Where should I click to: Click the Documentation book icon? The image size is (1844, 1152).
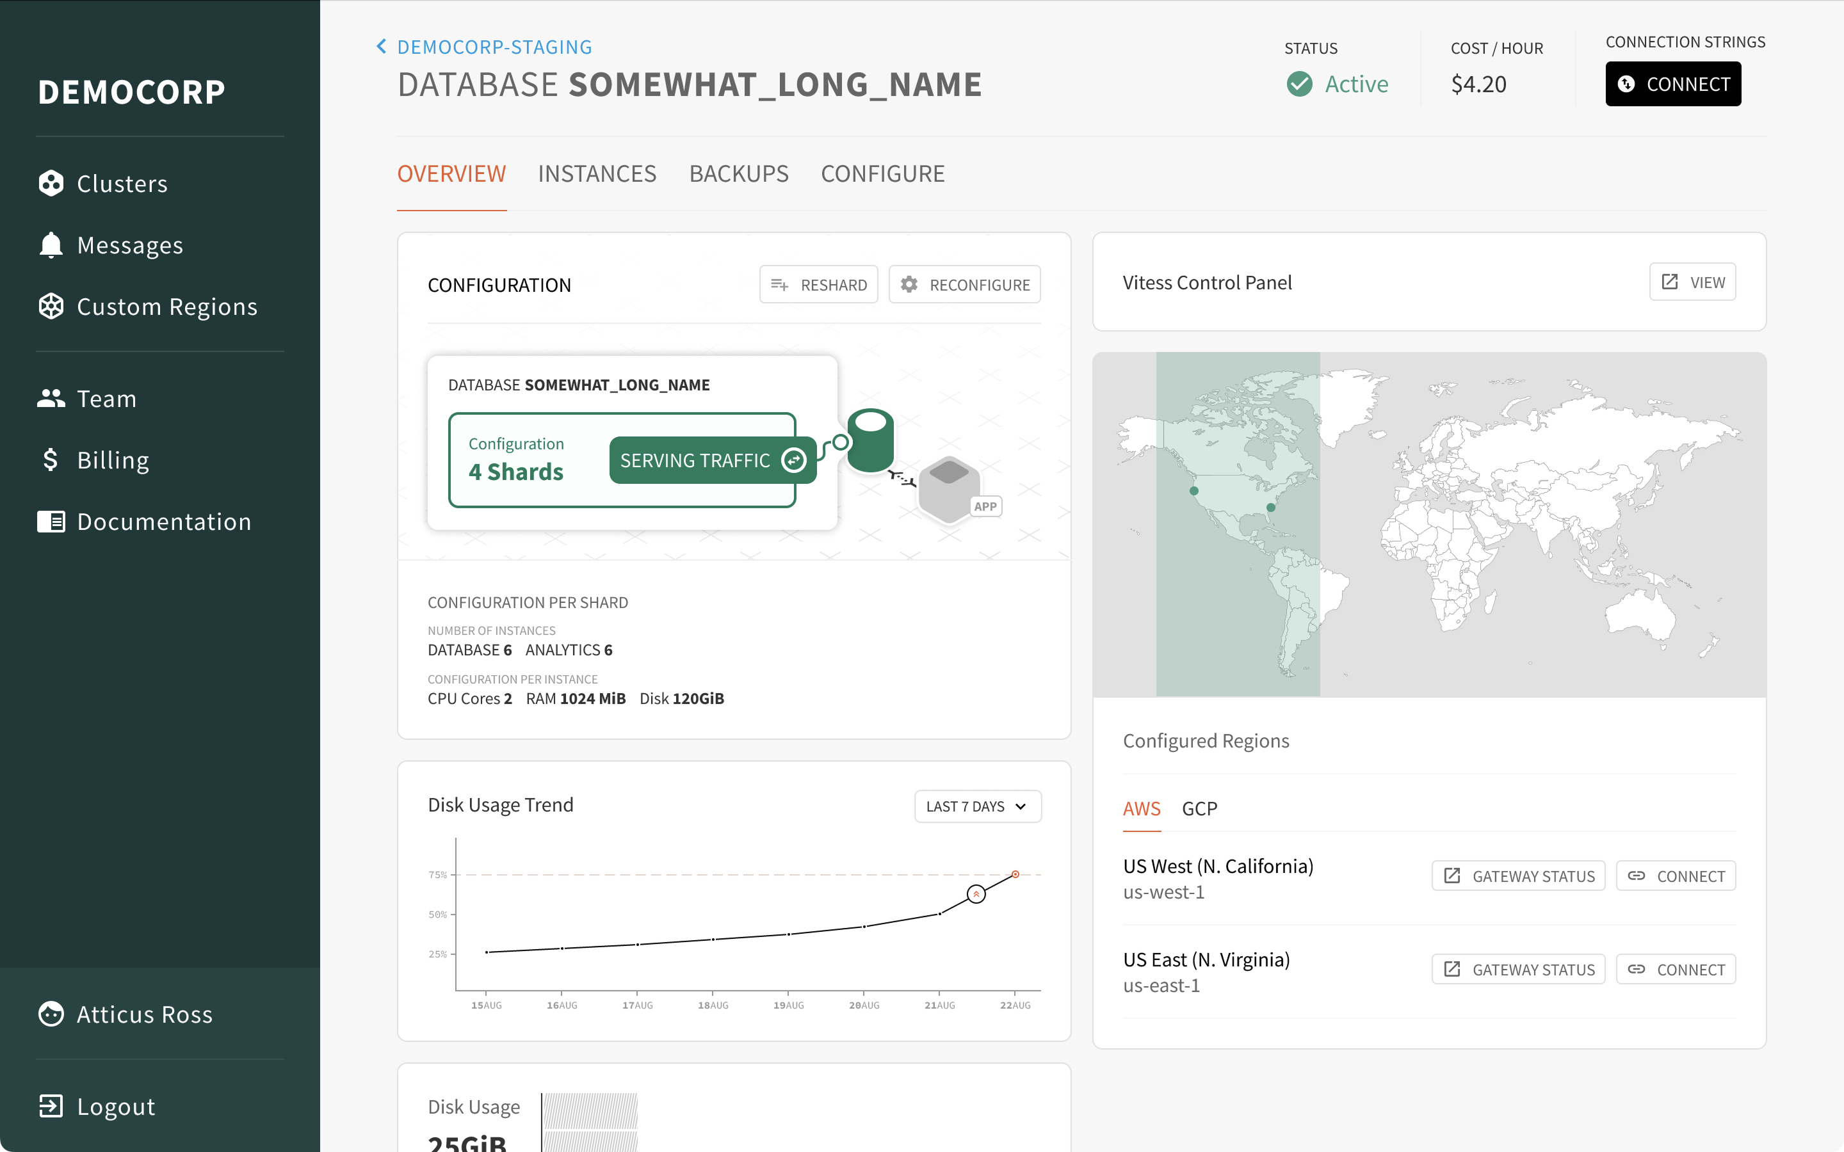click(x=51, y=522)
